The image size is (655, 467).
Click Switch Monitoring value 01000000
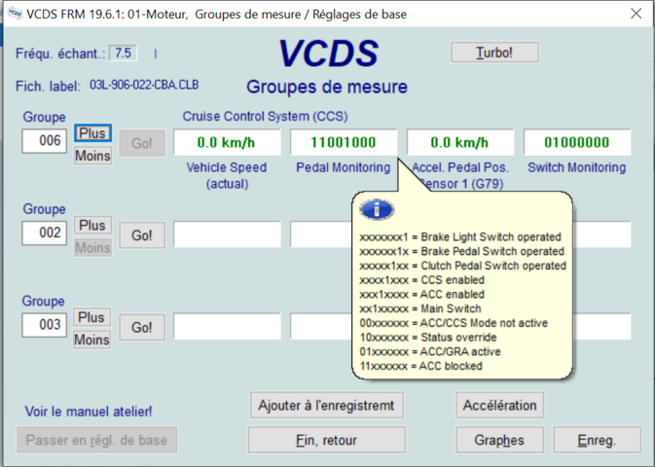(577, 142)
